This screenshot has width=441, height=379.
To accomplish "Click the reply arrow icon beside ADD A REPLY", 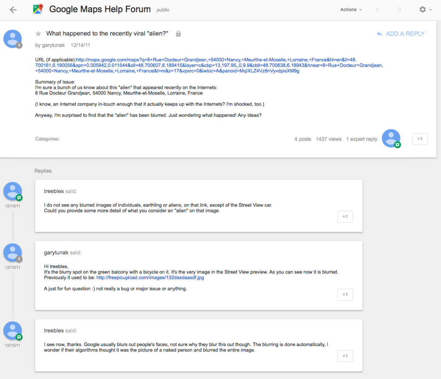I will coord(379,34).
